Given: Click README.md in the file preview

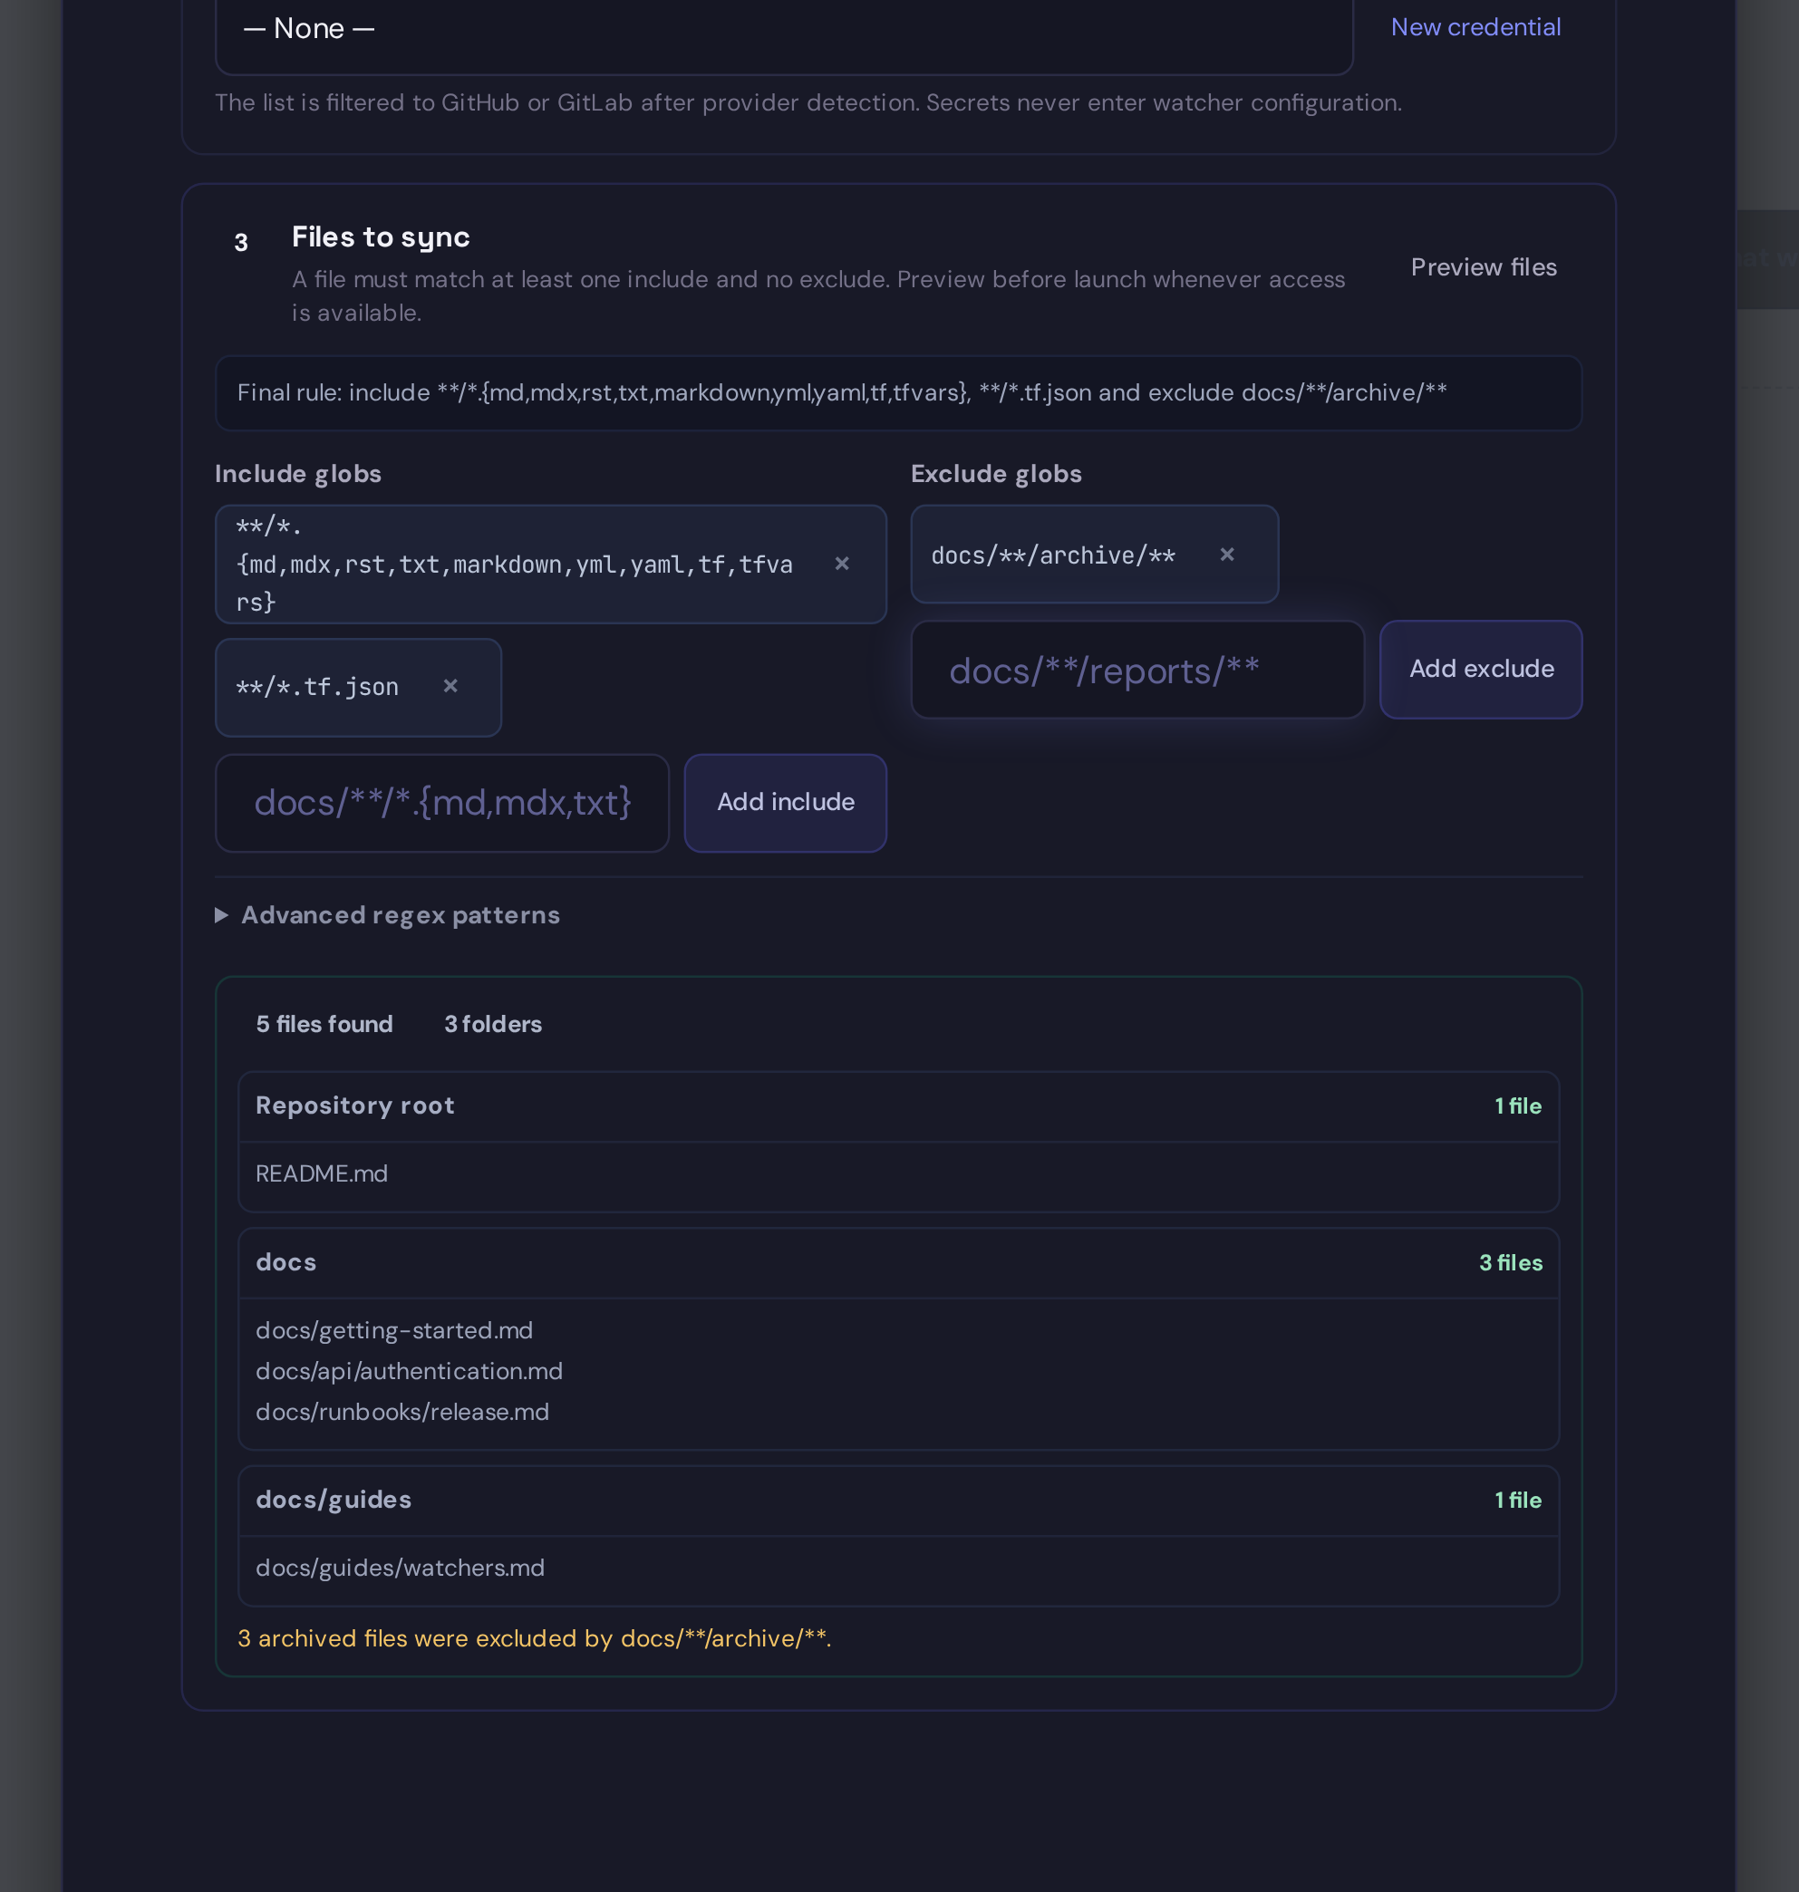Looking at the screenshot, I should [323, 1173].
